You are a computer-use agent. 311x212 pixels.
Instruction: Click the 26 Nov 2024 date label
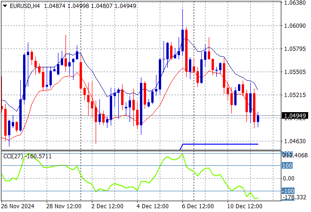[17, 206]
